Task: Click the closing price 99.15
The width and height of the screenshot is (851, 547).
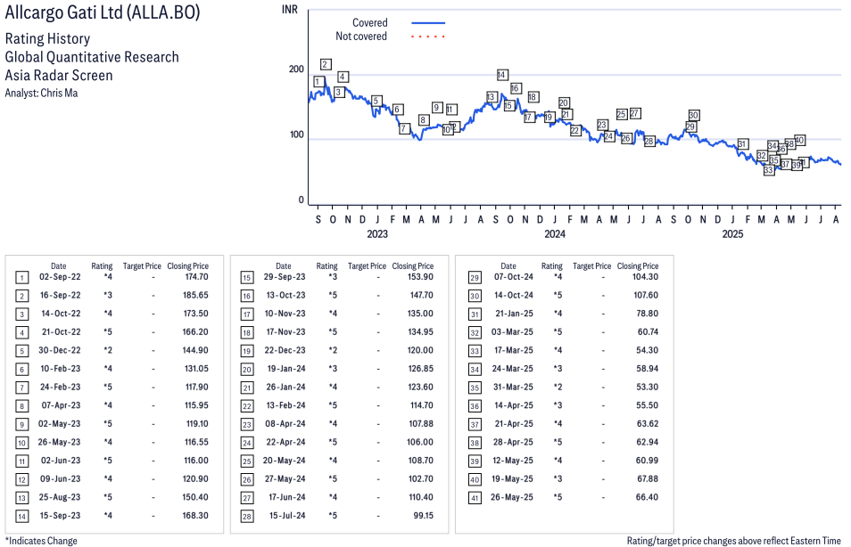Action: [x=424, y=516]
